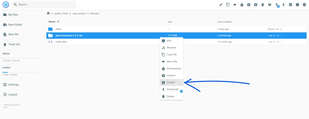Viewport: 309px width, 119px height.
Task: Click the search magnifier icon
Action: click(x=15, y=5)
